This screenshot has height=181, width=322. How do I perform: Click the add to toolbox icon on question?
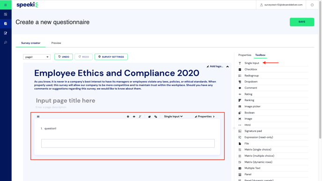(x=156, y=117)
